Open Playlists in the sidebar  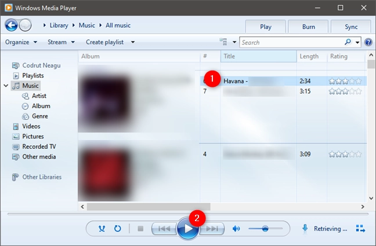point(33,76)
